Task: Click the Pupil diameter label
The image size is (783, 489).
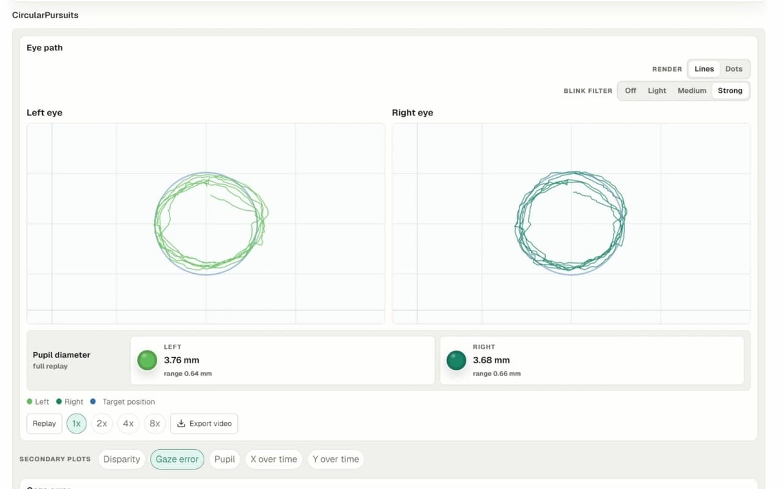Action: click(61, 355)
